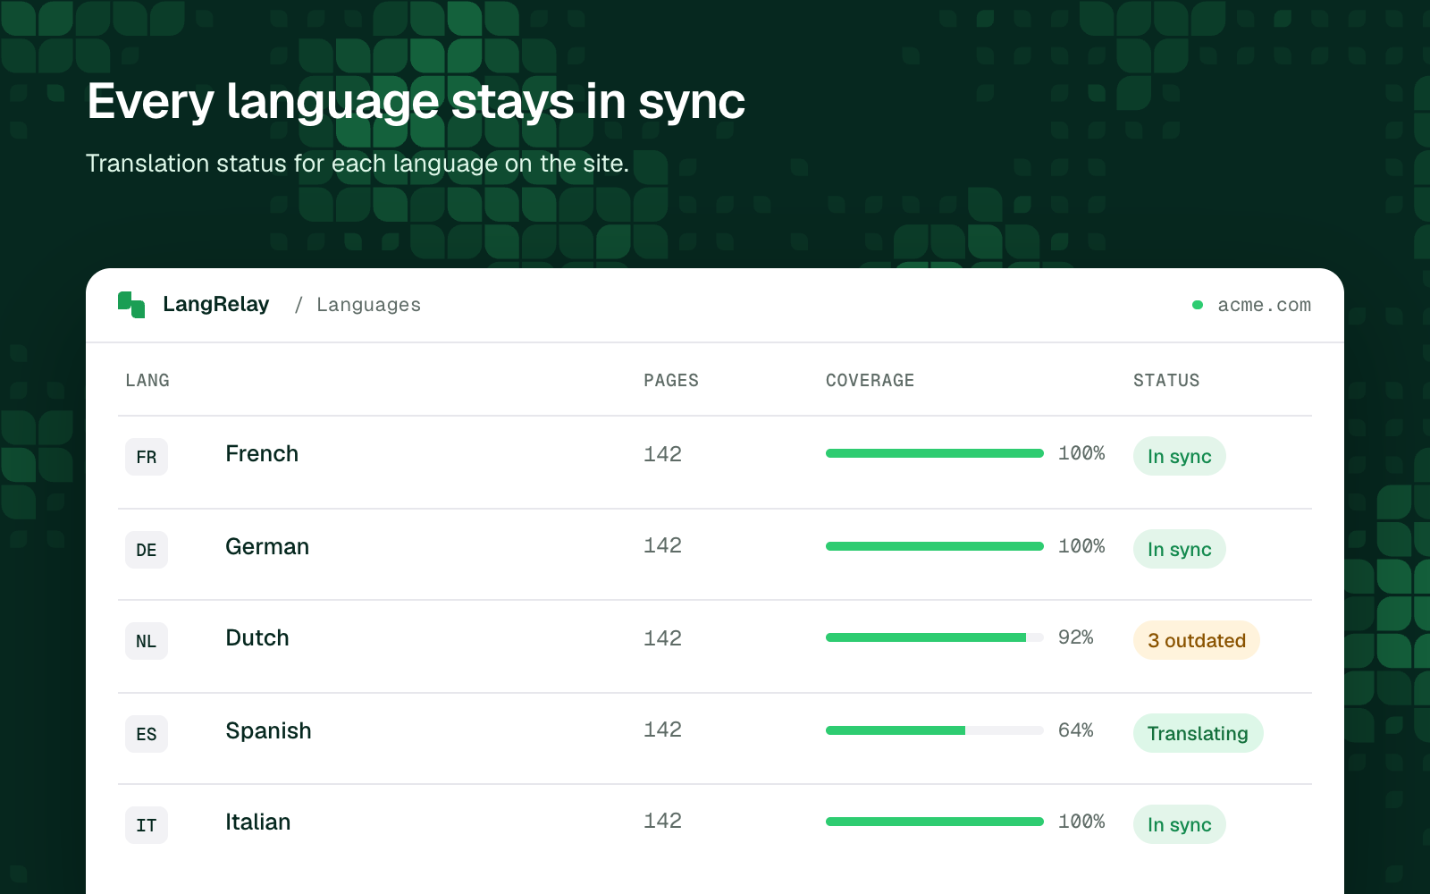Click the acme.com site label
The height and width of the screenshot is (894, 1430).
[x=1264, y=305]
